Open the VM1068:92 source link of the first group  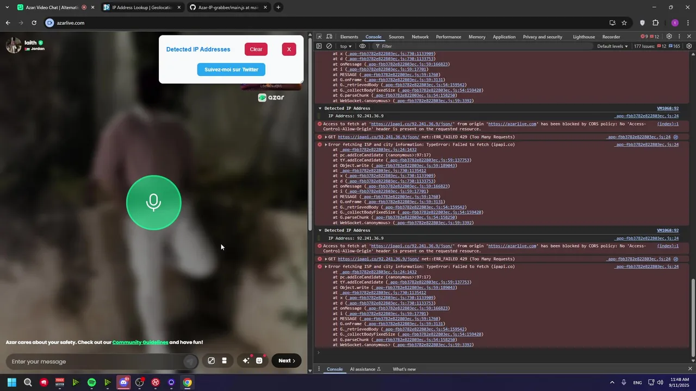click(668, 109)
